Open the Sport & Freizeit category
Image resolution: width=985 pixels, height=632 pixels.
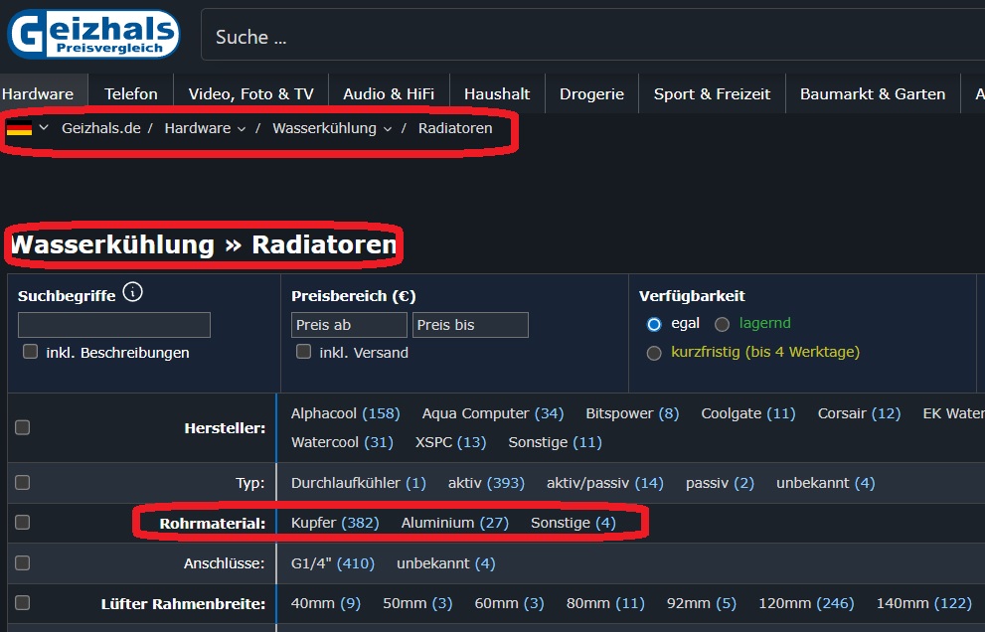coord(712,92)
